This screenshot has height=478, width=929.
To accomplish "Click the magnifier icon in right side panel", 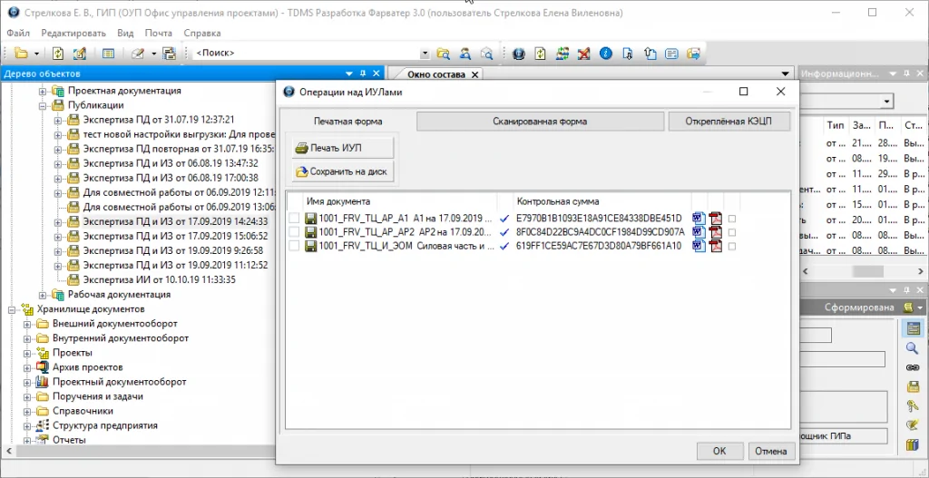I will pyautogui.click(x=913, y=348).
